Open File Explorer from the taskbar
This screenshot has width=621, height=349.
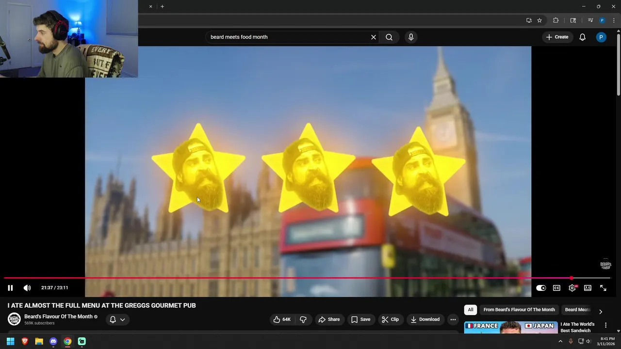(x=39, y=341)
